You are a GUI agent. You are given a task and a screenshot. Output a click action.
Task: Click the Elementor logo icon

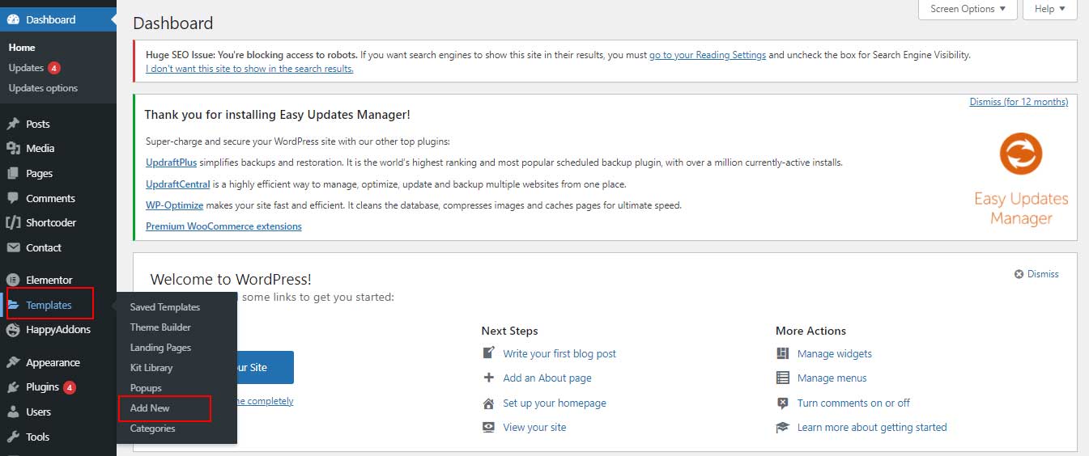coord(13,280)
